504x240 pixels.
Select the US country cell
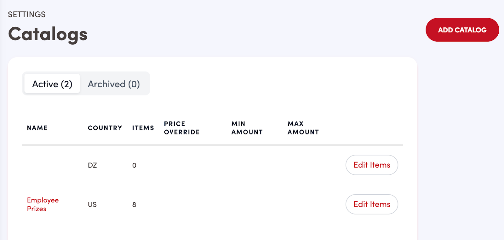pos(92,205)
